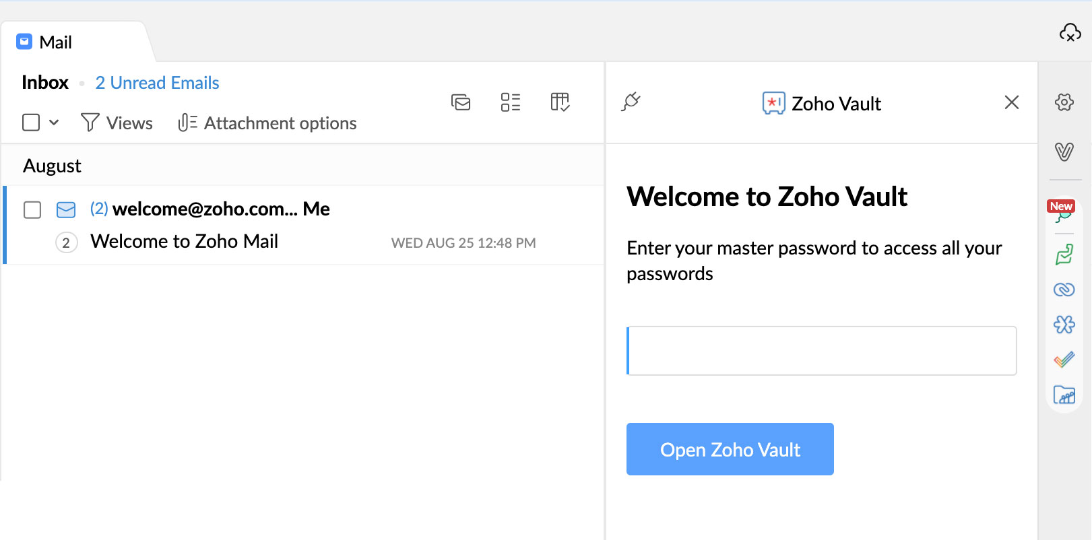Open the settings gear in sidebar
Viewport: 1092px width, 540px height.
(1064, 102)
